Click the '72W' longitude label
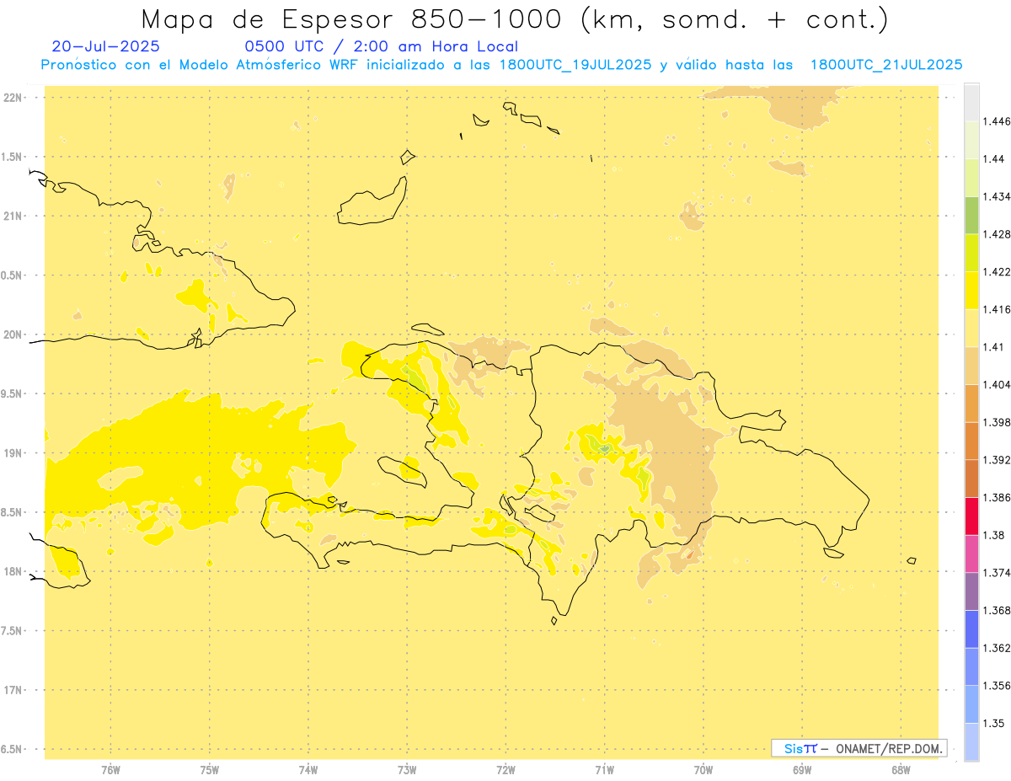This screenshot has width=1011, height=781. [505, 770]
